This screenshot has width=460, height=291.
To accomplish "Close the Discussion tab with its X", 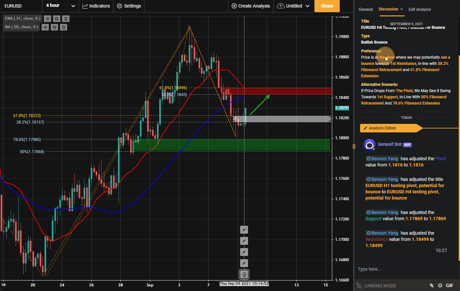I will 402,9.
